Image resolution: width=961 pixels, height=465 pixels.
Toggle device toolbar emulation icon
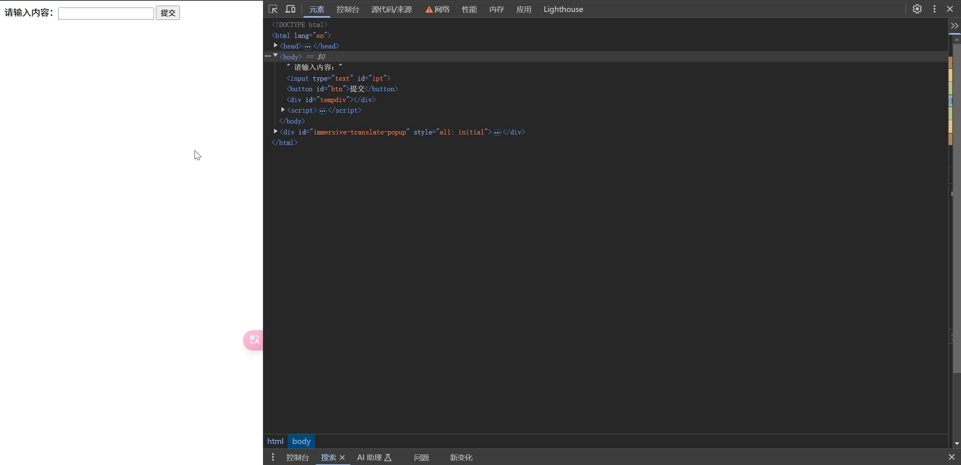290,9
